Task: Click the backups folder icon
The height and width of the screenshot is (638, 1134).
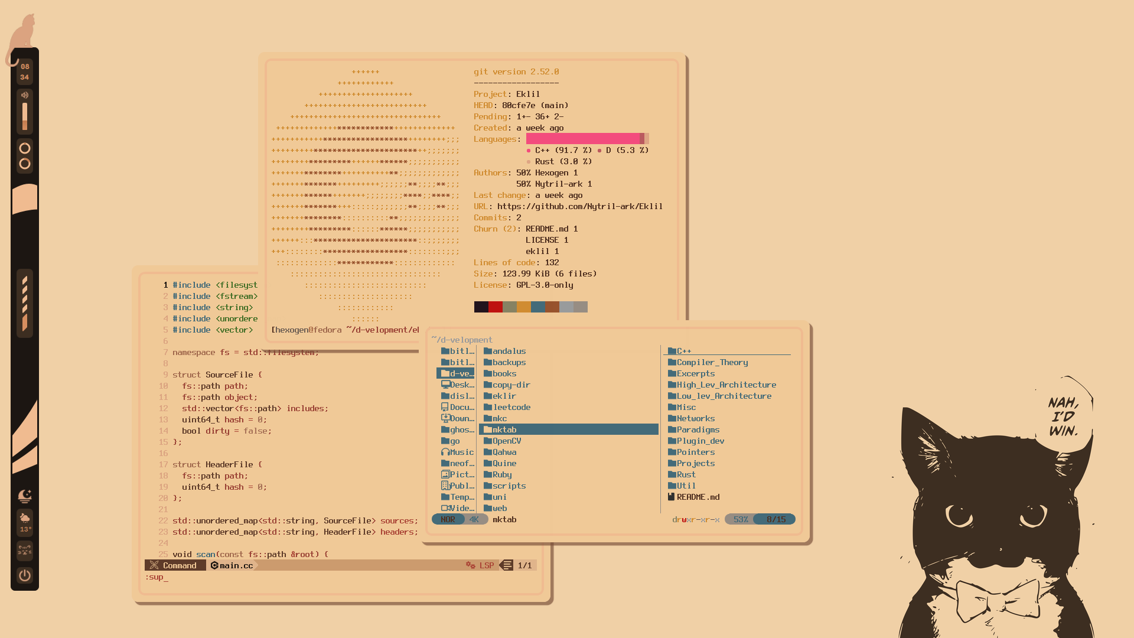Action: (x=488, y=362)
